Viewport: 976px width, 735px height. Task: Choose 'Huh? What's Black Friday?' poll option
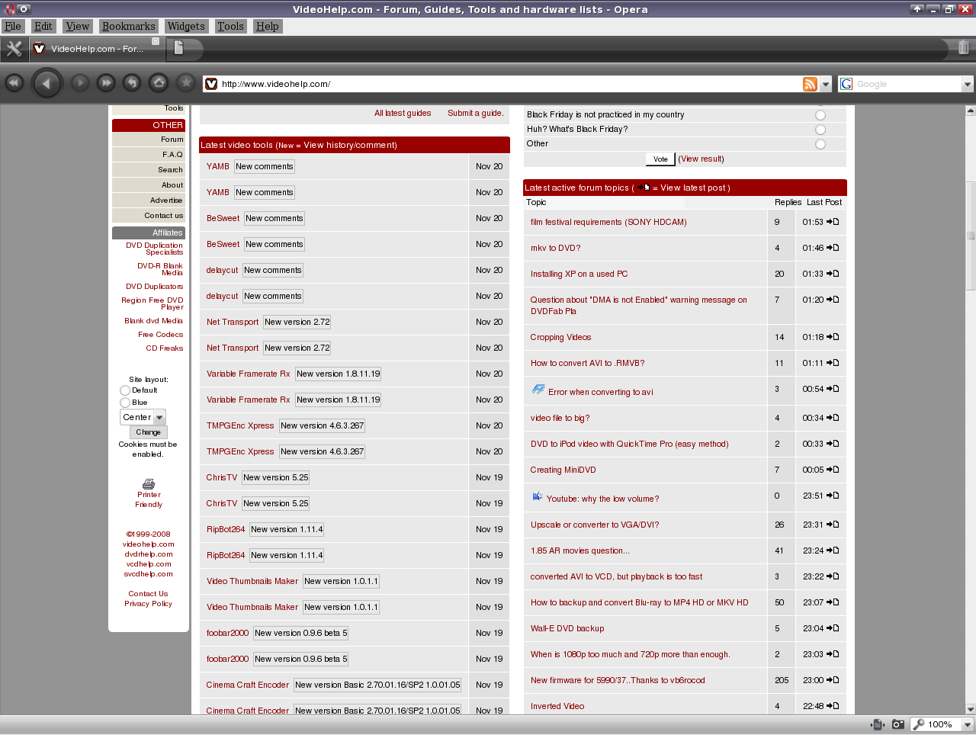(x=820, y=130)
